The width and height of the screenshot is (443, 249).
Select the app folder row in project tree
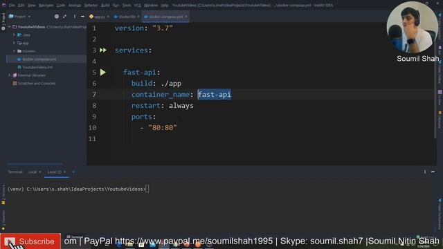click(x=46, y=43)
